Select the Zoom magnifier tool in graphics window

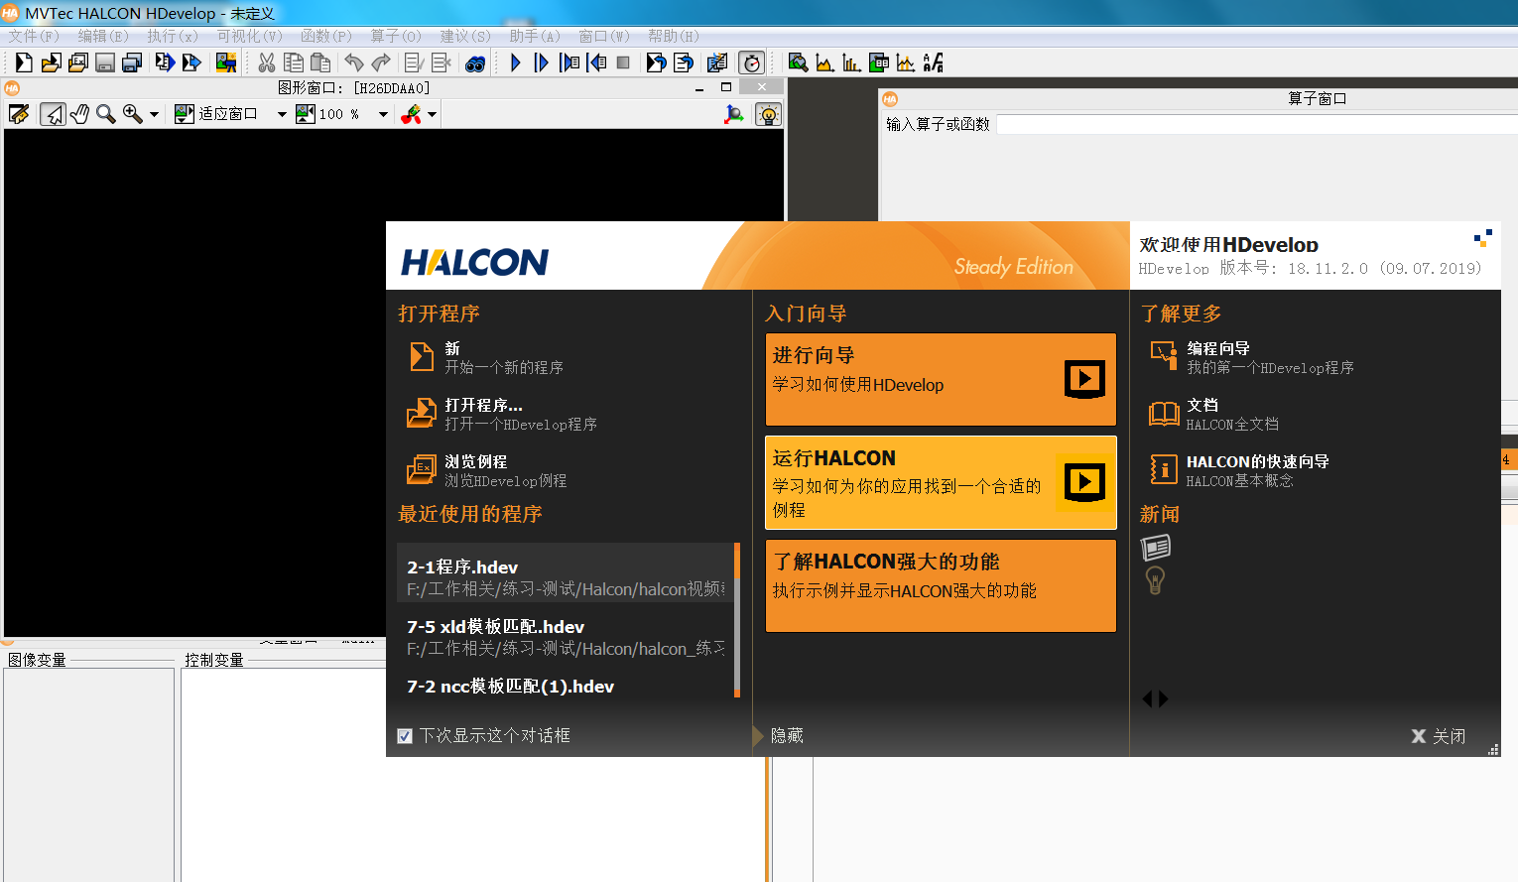[104, 114]
